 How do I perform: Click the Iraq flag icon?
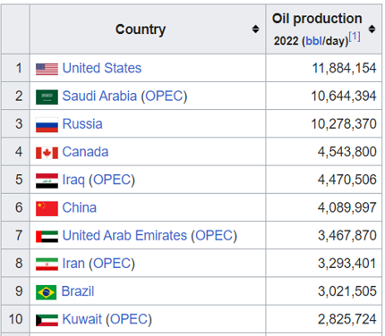[47, 181]
